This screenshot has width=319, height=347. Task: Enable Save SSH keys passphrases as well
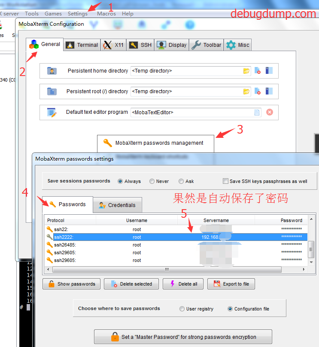coord(225,181)
